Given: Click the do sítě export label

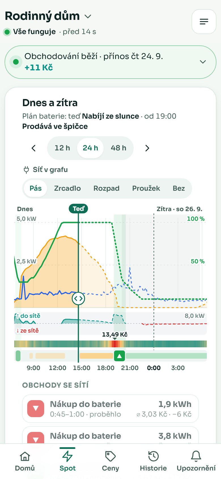Looking at the screenshot, I should coord(28,316).
